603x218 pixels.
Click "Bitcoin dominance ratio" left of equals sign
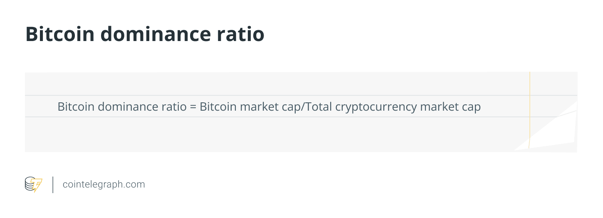(122, 107)
